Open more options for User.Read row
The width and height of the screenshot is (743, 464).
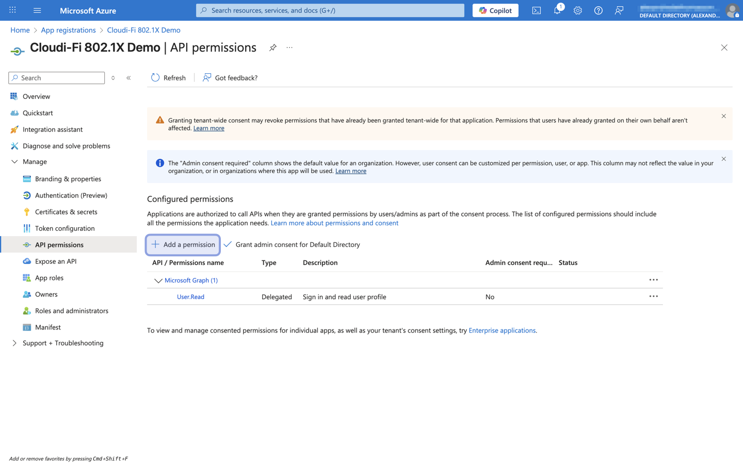[653, 297]
